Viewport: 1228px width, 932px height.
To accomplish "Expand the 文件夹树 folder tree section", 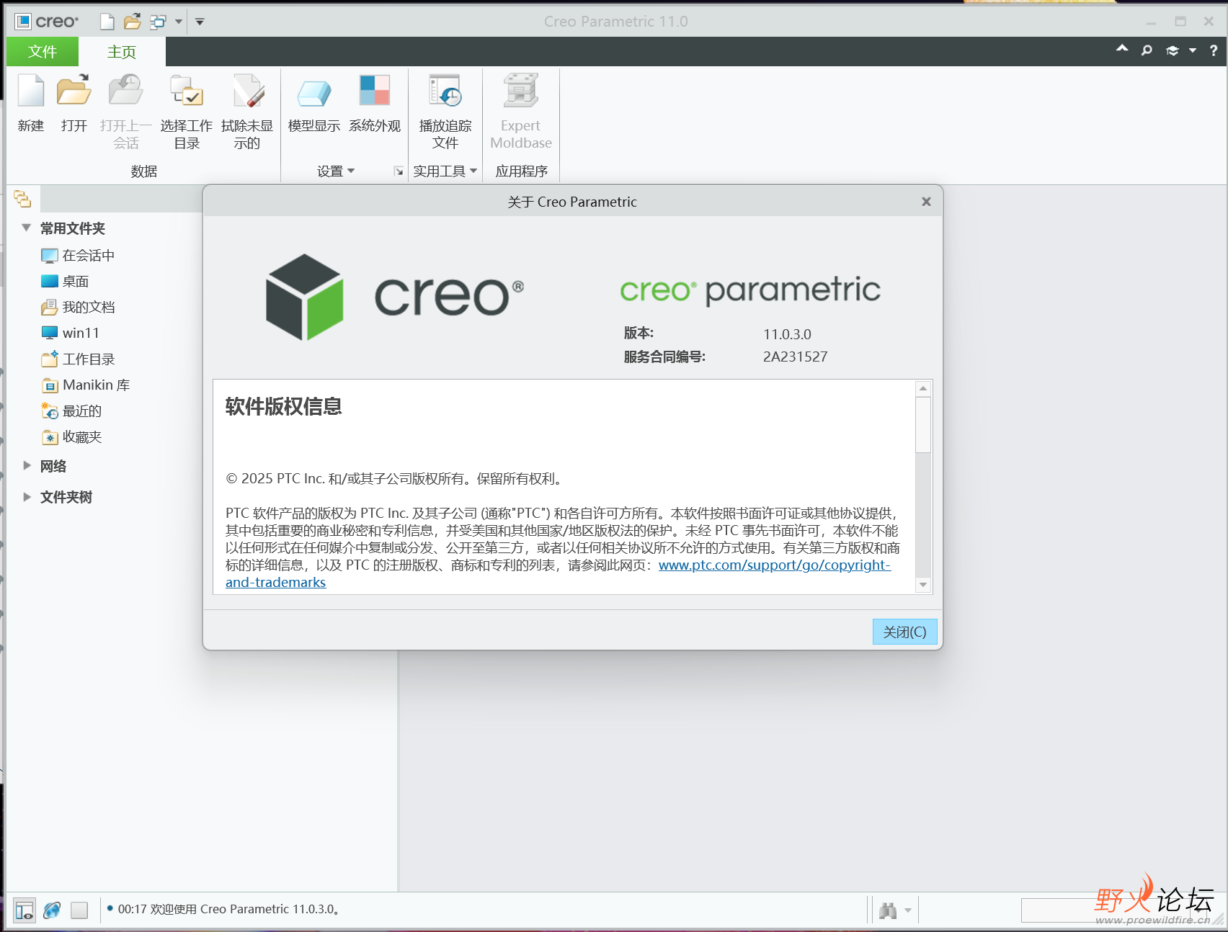I will pos(27,497).
